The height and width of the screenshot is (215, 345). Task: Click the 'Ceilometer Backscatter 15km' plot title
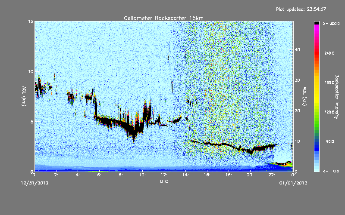163,18
